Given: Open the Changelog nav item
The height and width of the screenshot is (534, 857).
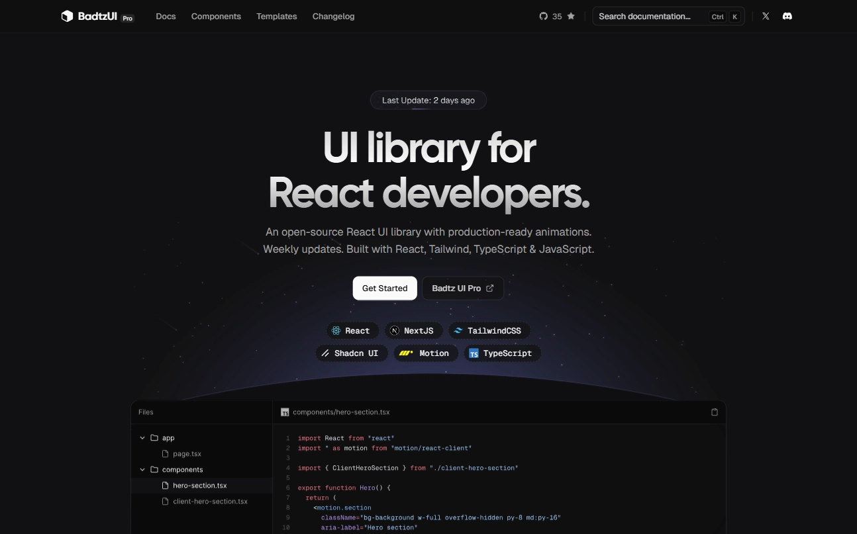Looking at the screenshot, I should point(334,17).
